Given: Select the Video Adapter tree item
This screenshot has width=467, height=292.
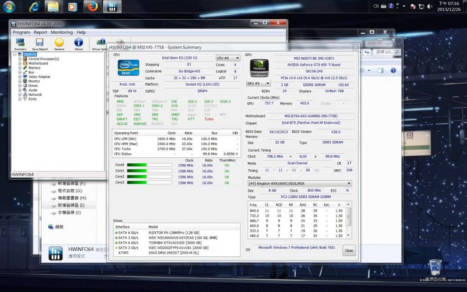Looking at the screenshot, I should pyautogui.click(x=39, y=77).
